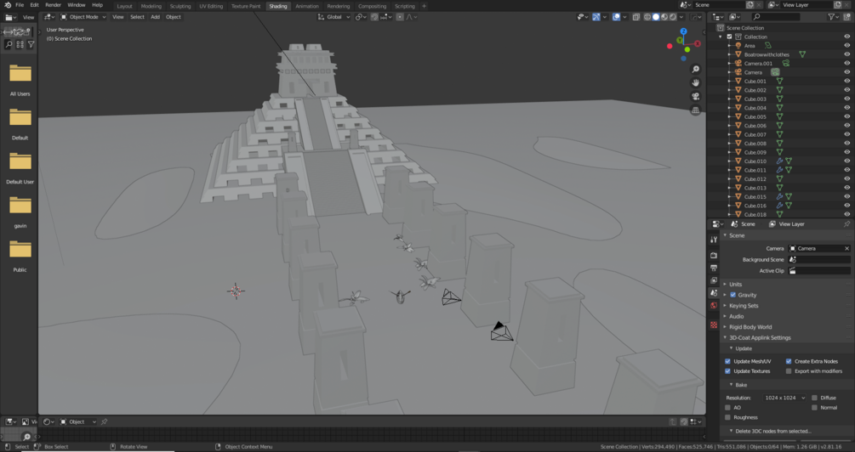Select wireframe viewport shading

(x=647, y=17)
